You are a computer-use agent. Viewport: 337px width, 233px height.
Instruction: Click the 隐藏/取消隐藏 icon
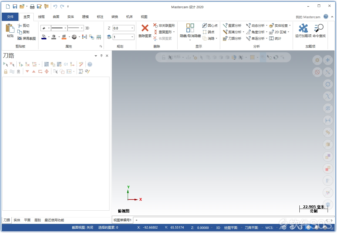[190, 28]
